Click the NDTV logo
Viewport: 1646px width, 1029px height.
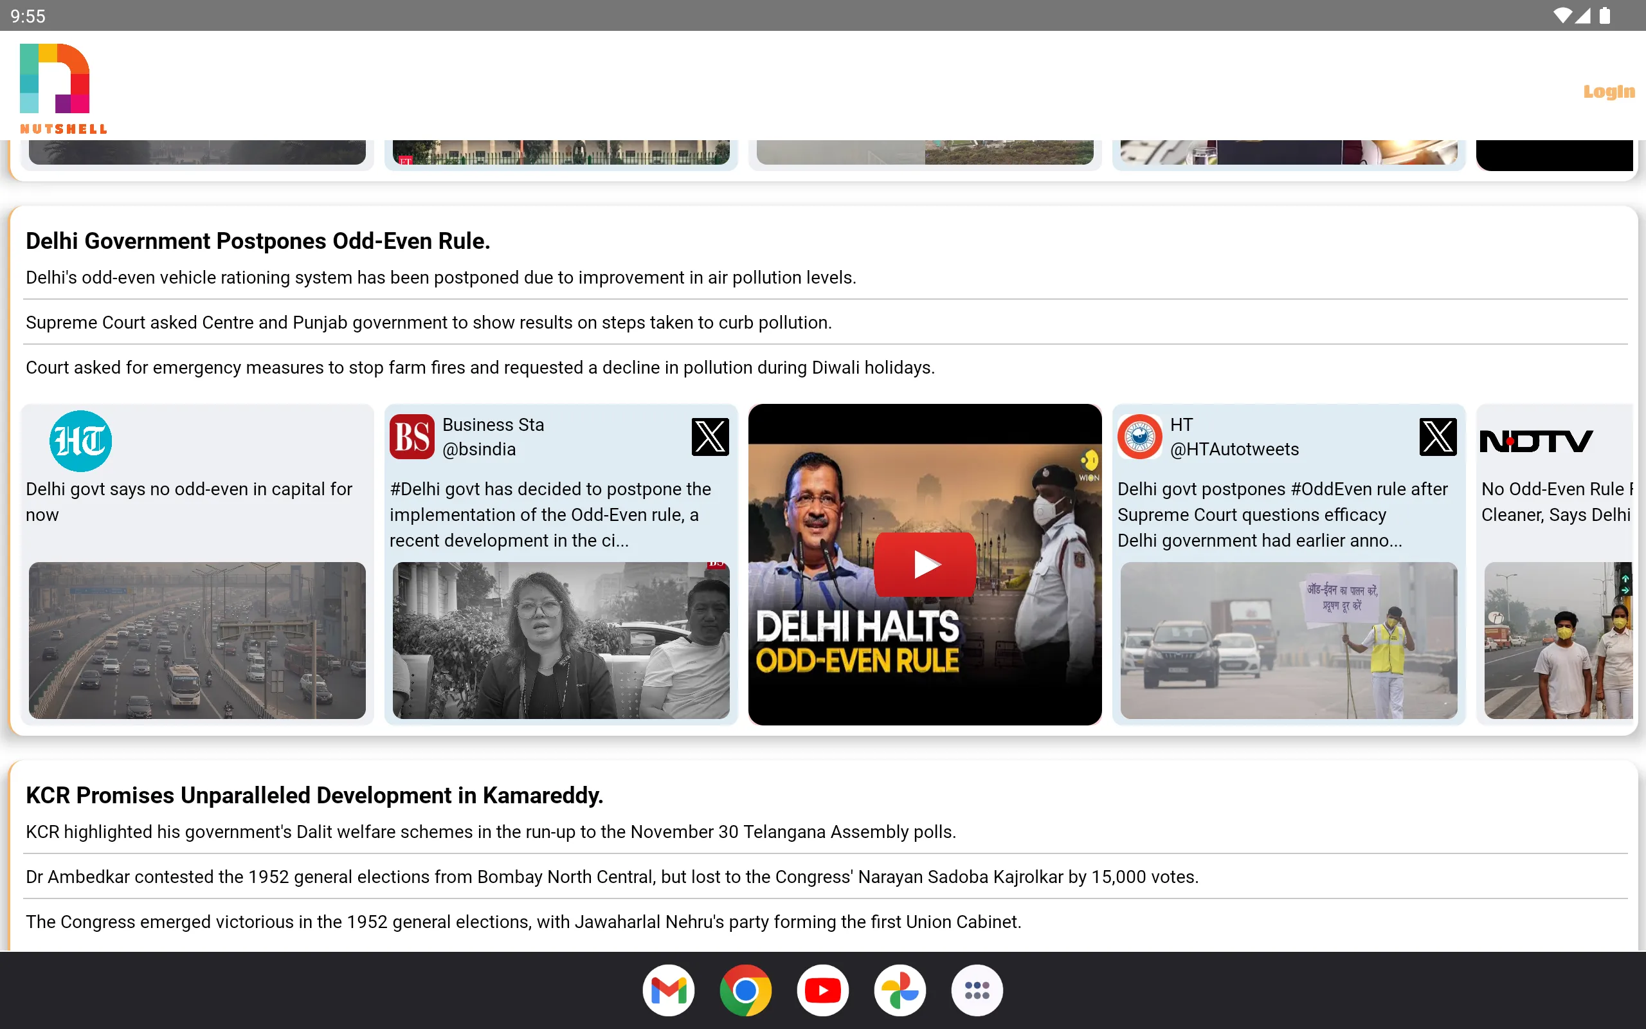click(1537, 440)
